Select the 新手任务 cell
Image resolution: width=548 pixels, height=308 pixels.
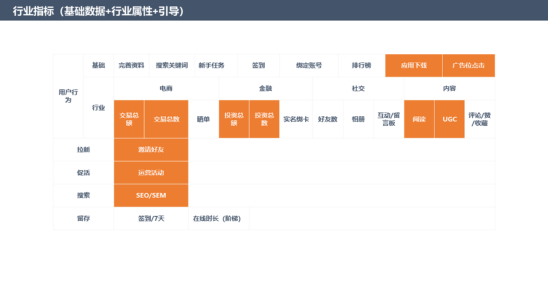click(216, 65)
